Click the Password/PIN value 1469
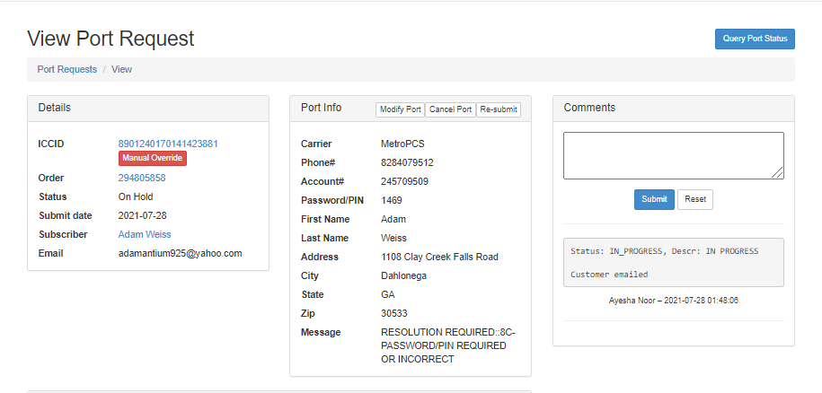 pos(391,200)
